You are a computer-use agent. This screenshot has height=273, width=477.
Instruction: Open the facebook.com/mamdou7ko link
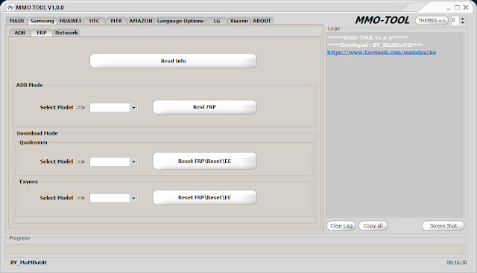(x=382, y=53)
